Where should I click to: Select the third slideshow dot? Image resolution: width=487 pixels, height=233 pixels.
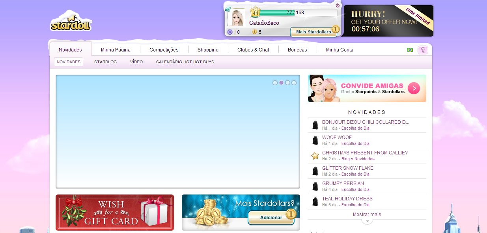[x=287, y=83]
